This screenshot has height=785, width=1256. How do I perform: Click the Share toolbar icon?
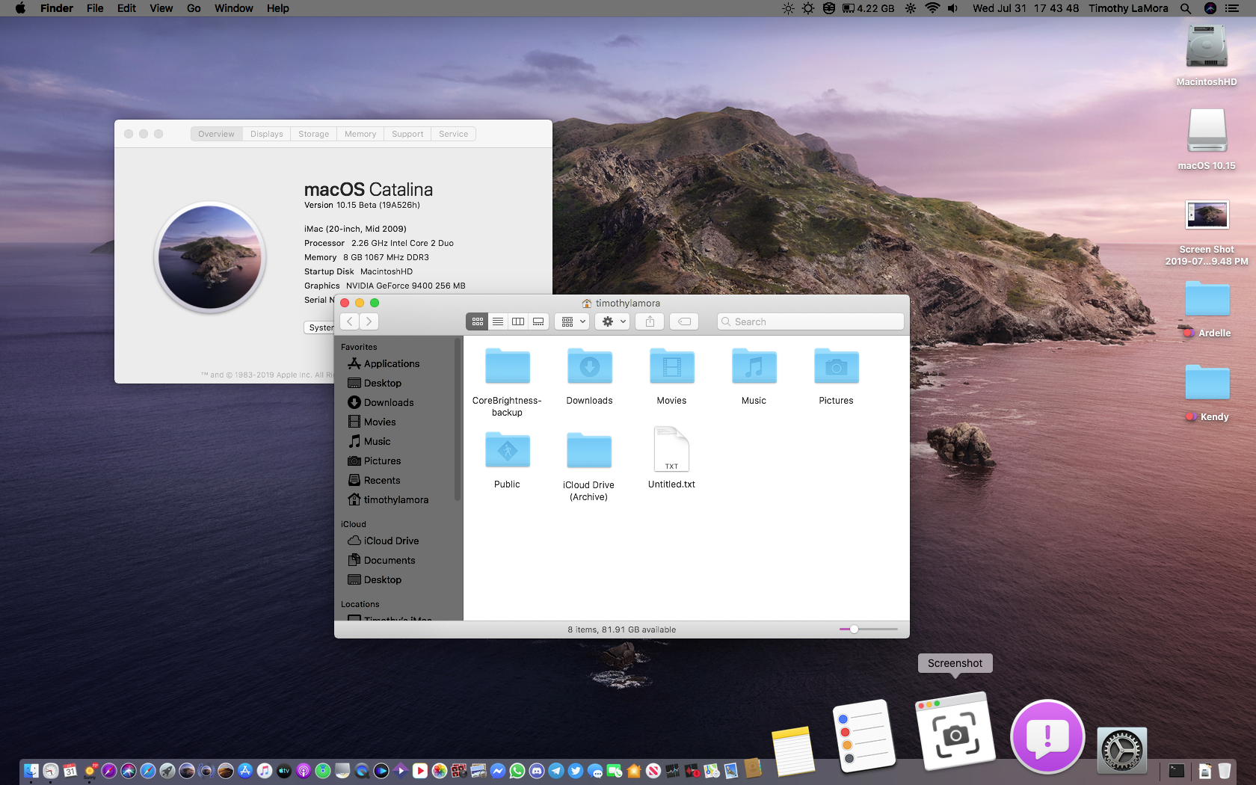[x=650, y=321]
